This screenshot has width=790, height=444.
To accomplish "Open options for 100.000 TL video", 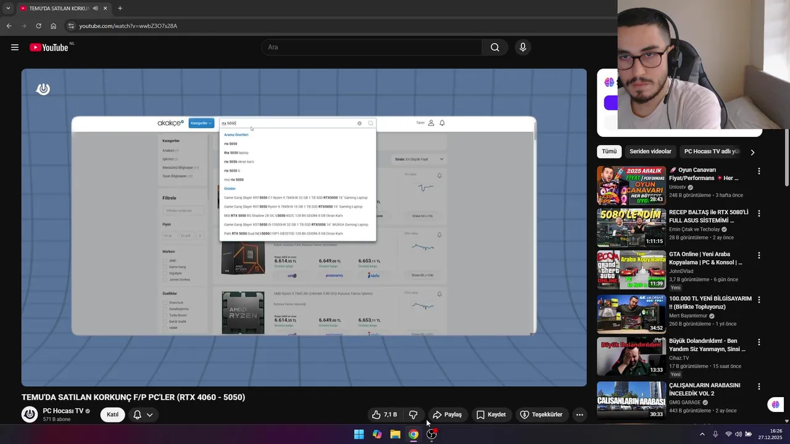I will [x=759, y=299].
